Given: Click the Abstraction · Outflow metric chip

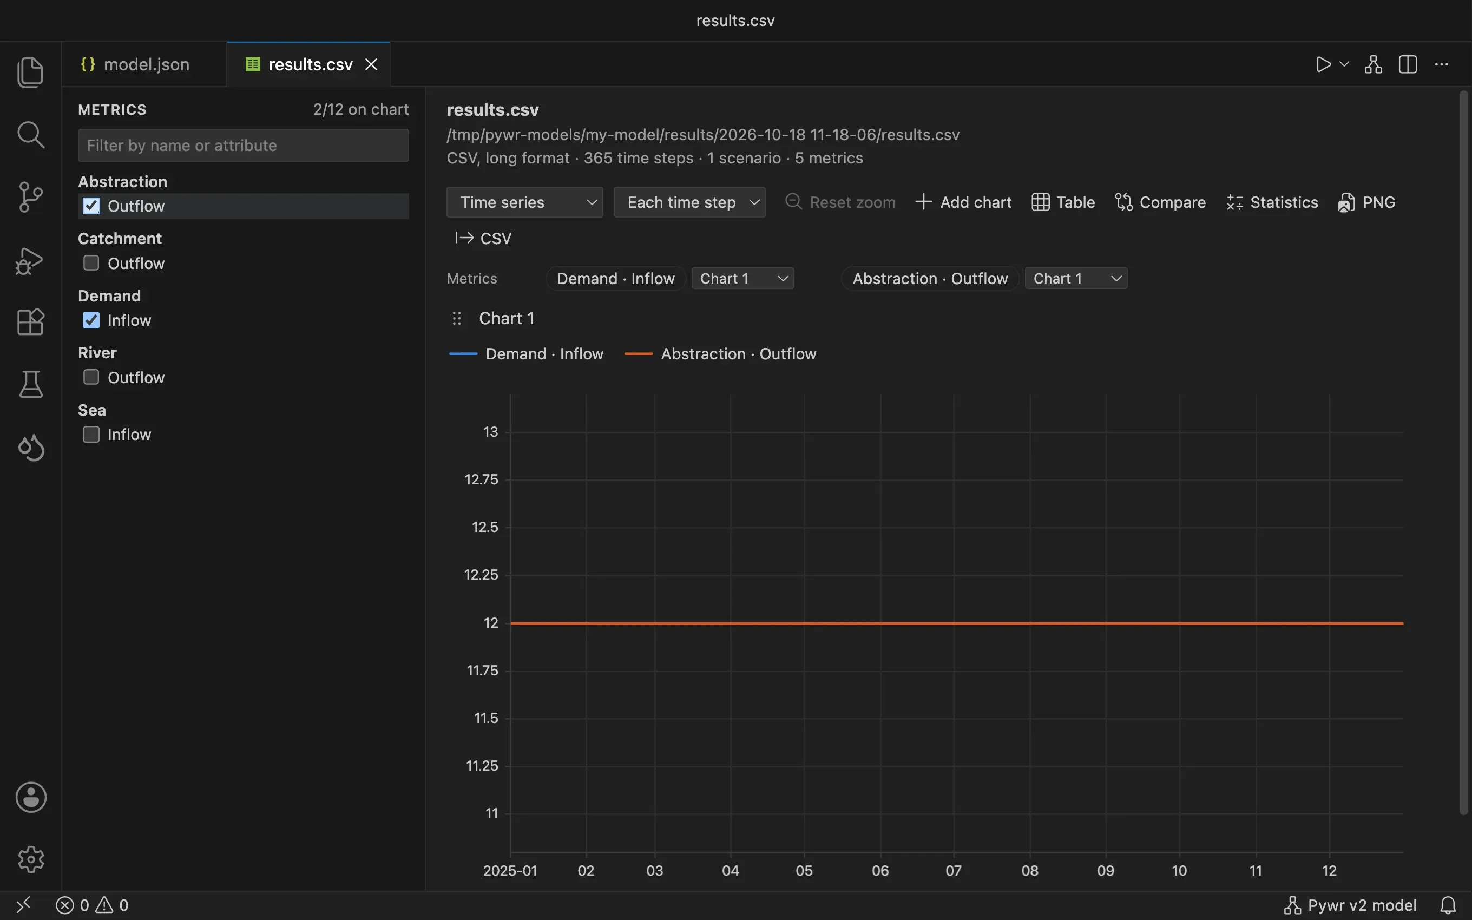Looking at the screenshot, I should (930, 279).
